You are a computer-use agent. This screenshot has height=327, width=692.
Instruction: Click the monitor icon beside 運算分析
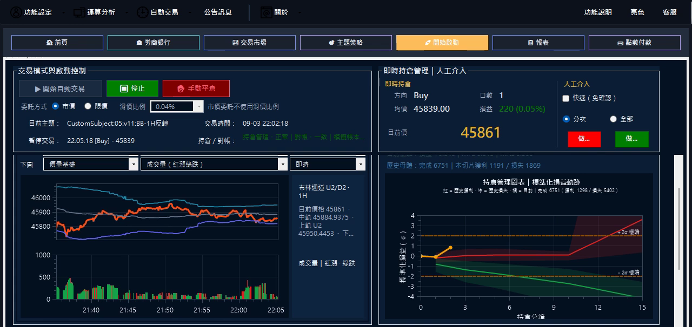(x=79, y=12)
